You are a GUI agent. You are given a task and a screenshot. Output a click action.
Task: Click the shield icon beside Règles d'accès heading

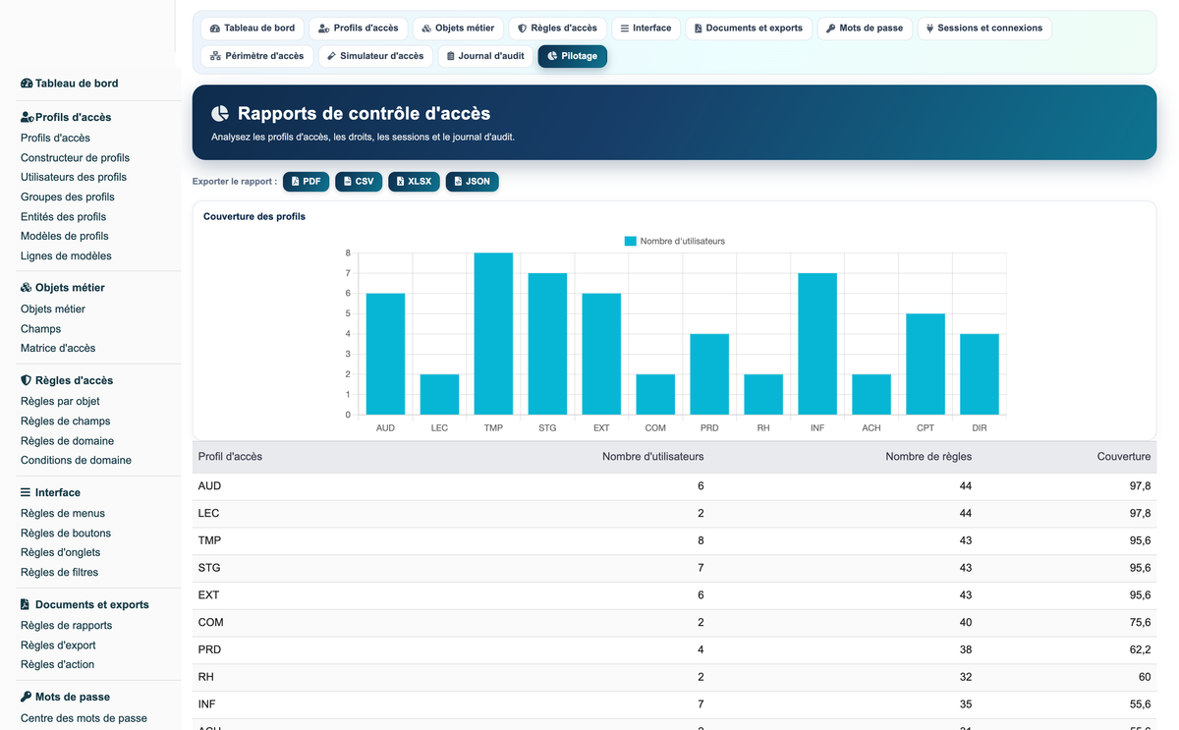pyautogui.click(x=26, y=380)
